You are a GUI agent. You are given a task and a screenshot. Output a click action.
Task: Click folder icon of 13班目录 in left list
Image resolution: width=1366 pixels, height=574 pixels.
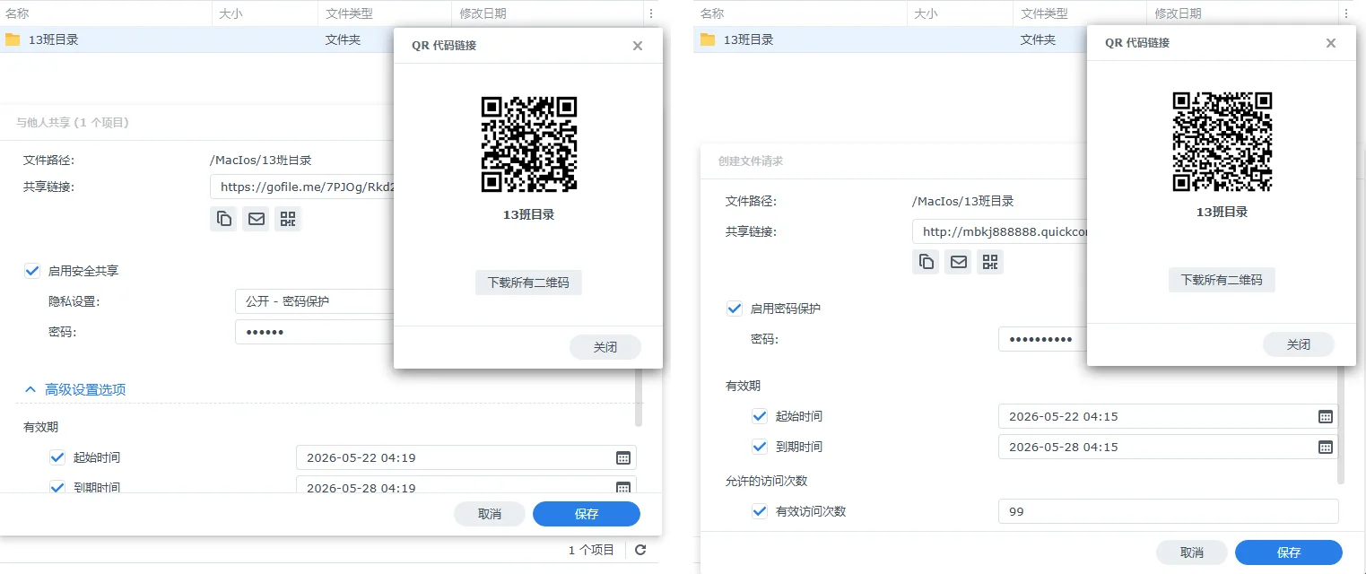[x=13, y=39]
